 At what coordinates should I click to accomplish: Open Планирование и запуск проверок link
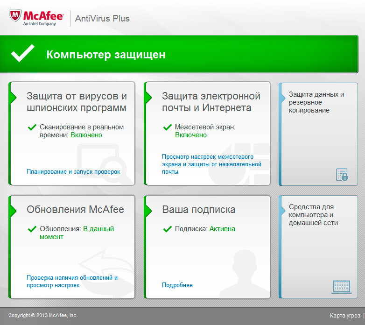(73, 172)
